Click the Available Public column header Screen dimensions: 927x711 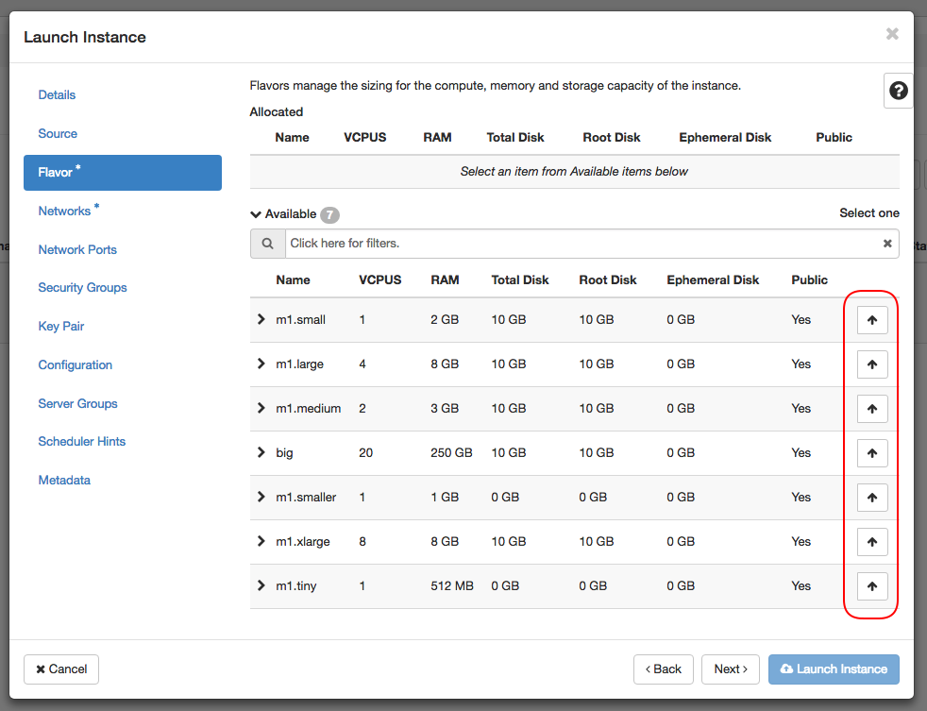[809, 279]
